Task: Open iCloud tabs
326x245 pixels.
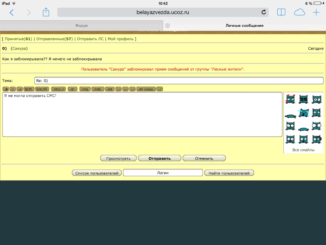Action: (299, 12)
